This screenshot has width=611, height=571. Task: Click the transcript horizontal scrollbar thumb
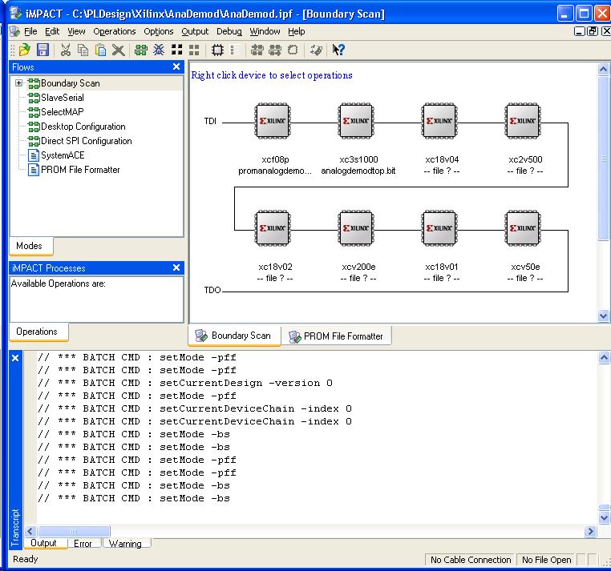click(74, 531)
